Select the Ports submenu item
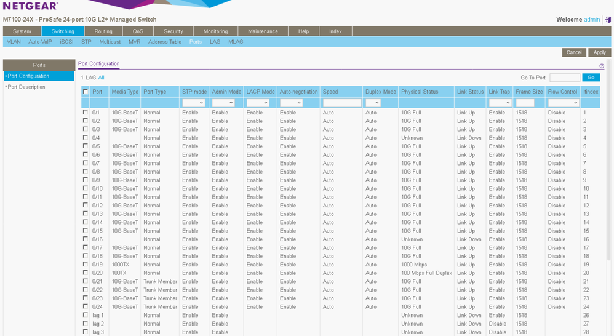Image resolution: width=614 pixels, height=336 pixels. 196,41
